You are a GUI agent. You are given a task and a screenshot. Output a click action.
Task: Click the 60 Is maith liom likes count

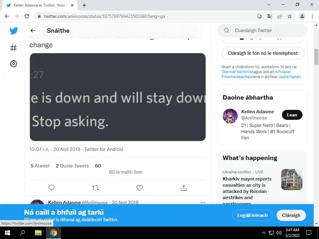[x=126, y=172]
